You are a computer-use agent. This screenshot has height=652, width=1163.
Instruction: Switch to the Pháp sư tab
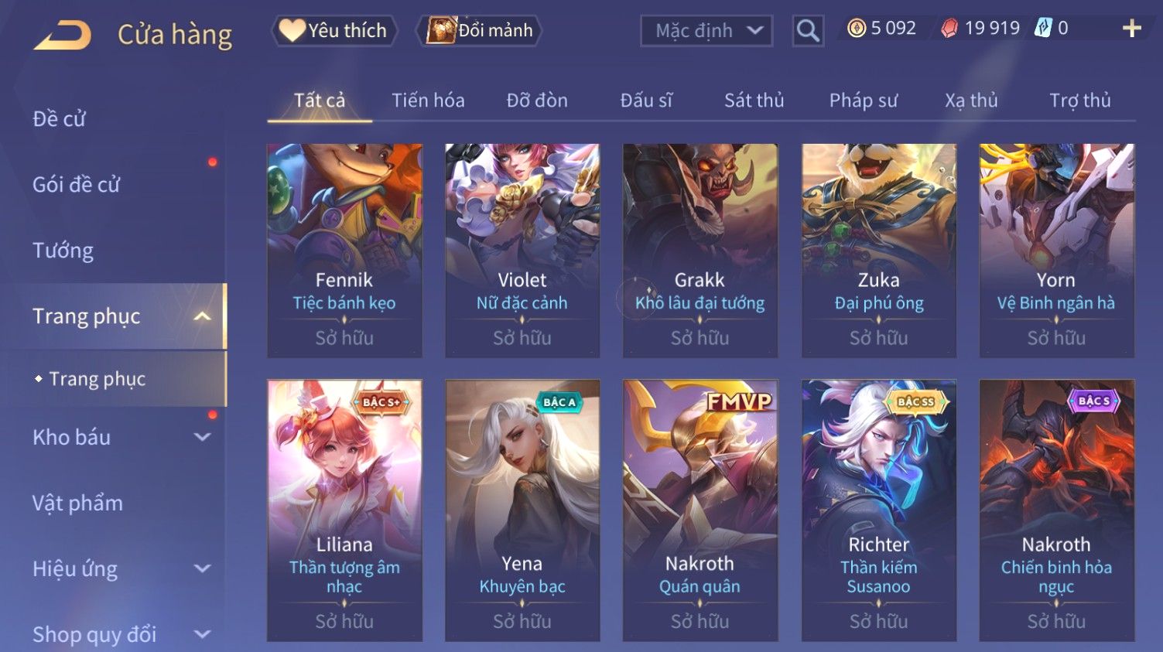[x=863, y=101]
